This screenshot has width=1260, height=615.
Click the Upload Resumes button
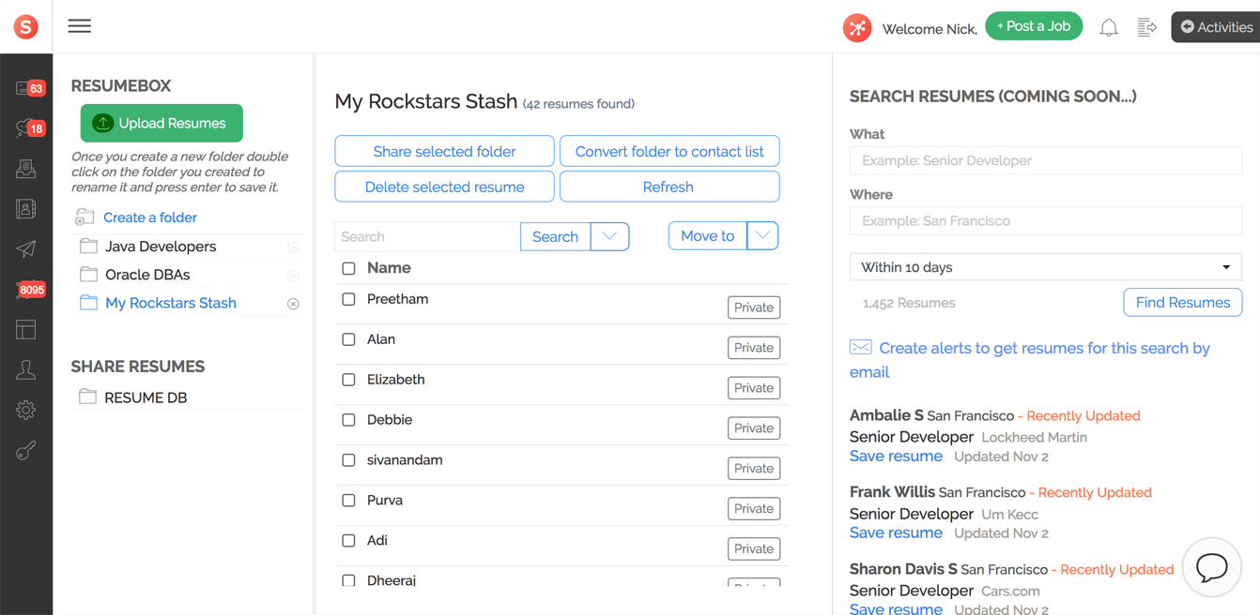[x=161, y=123]
